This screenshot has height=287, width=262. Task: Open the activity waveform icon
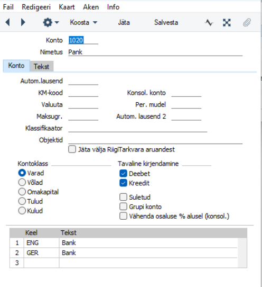click(209, 23)
